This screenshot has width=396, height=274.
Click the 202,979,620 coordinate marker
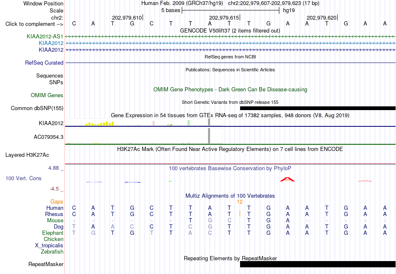pos(322,18)
